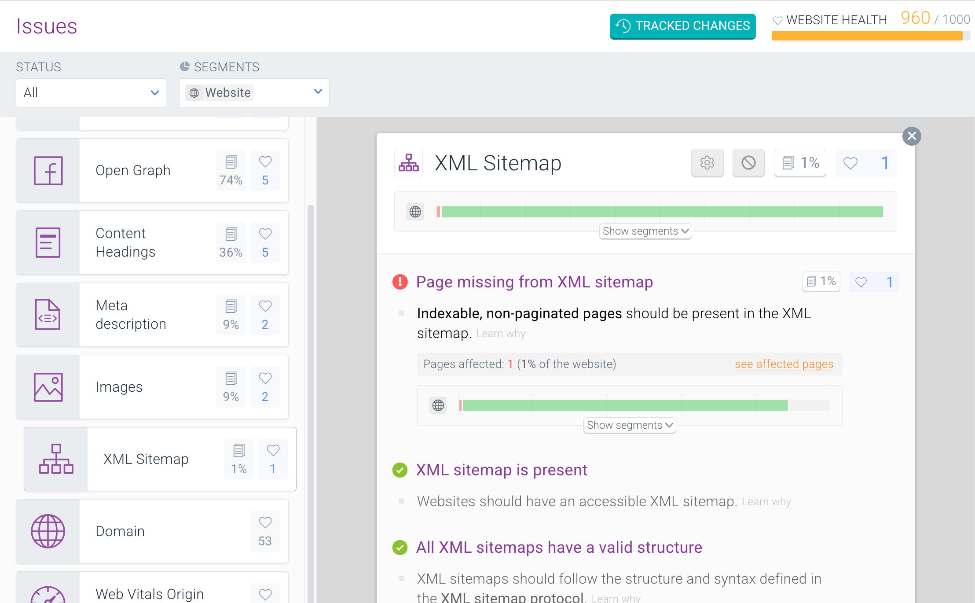Image resolution: width=975 pixels, height=603 pixels.
Task: Close the XML Sitemap detail panel
Action: click(912, 136)
